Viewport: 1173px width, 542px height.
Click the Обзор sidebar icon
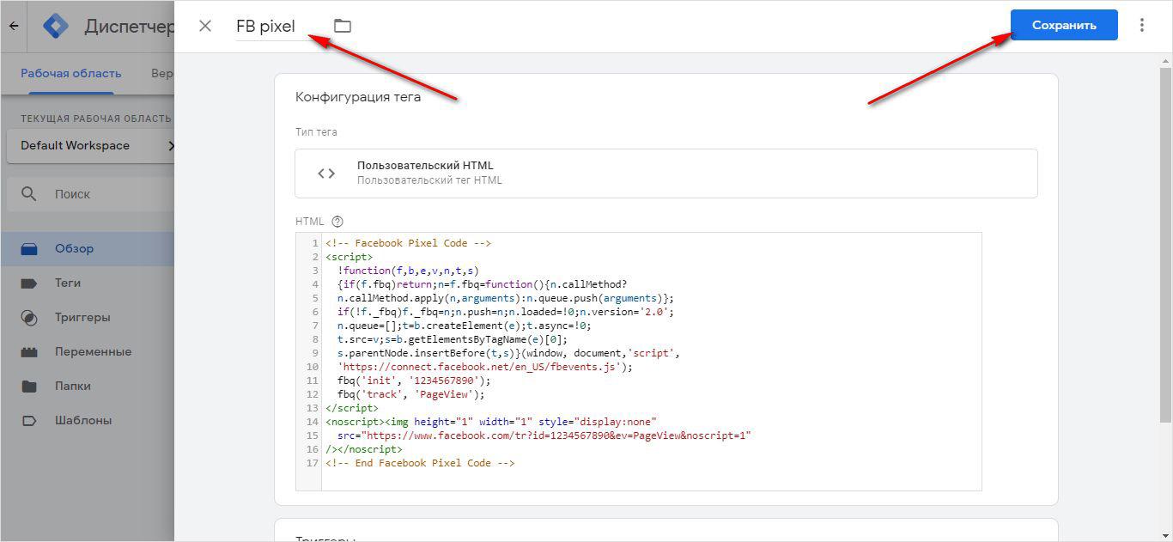point(29,249)
